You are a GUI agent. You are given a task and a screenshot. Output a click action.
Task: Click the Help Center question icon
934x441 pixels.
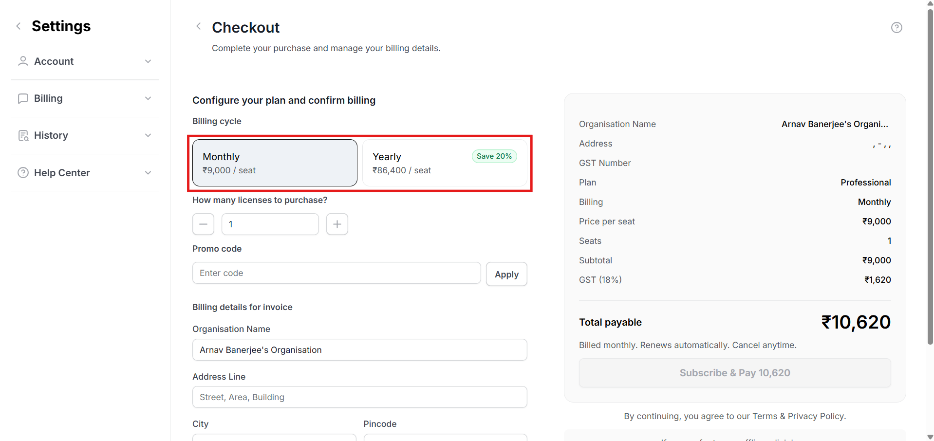[23, 173]
